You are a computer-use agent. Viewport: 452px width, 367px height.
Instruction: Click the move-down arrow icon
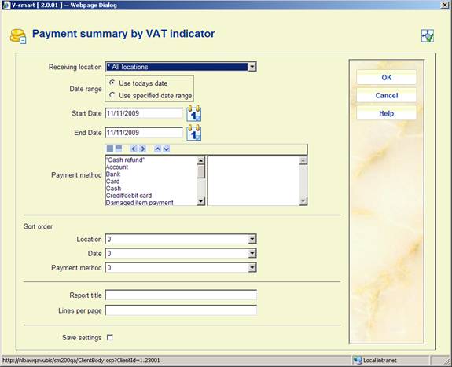pyautogui.click(x=167, y=149)
